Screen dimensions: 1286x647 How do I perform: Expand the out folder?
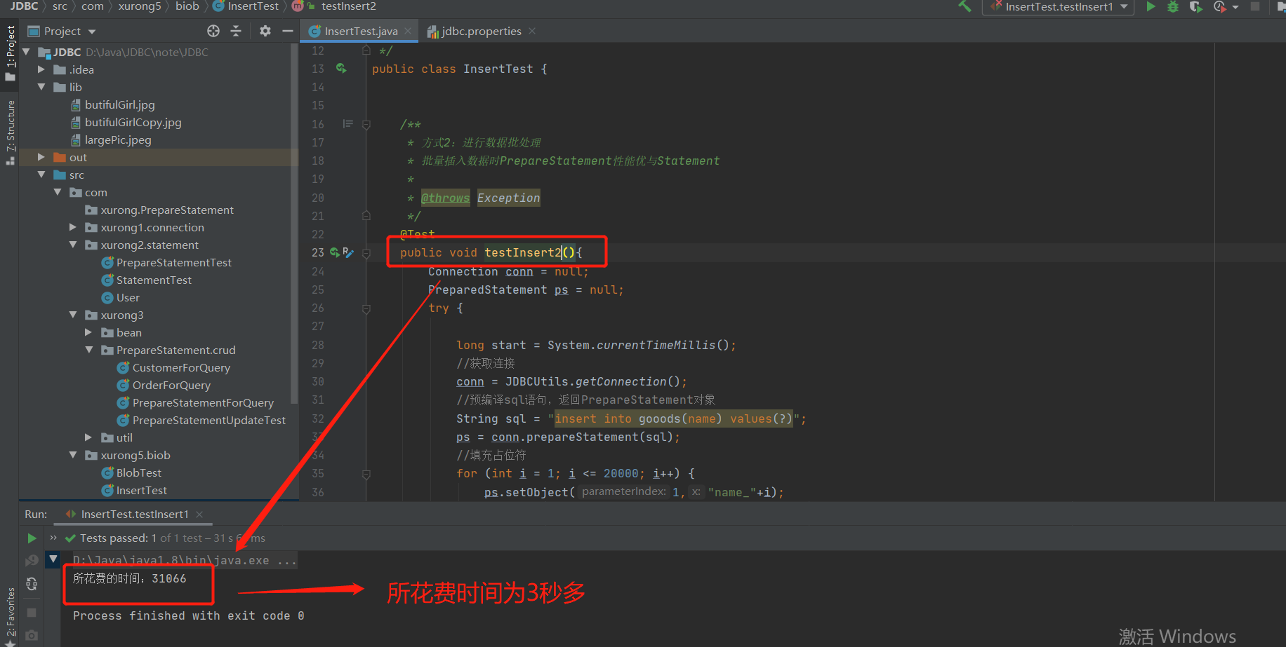point(41,157)
